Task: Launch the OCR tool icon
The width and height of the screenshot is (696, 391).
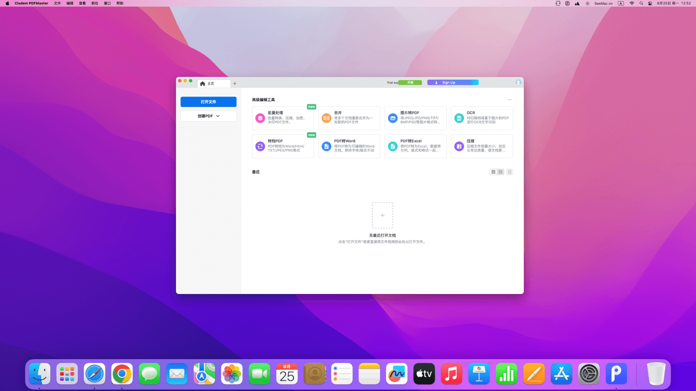Action: (459, 118)
